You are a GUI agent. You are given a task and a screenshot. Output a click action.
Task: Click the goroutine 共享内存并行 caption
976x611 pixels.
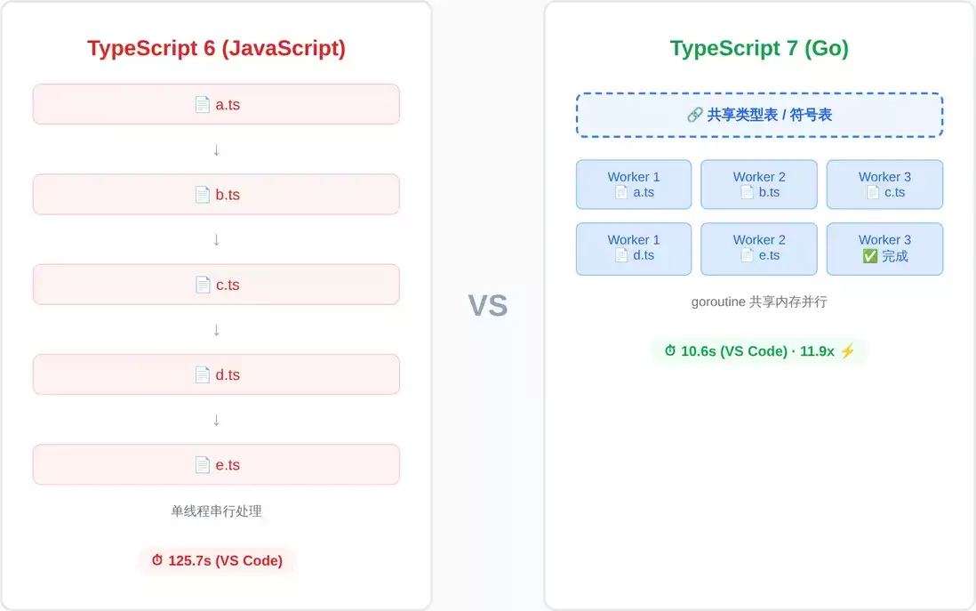tap(759, 302)
